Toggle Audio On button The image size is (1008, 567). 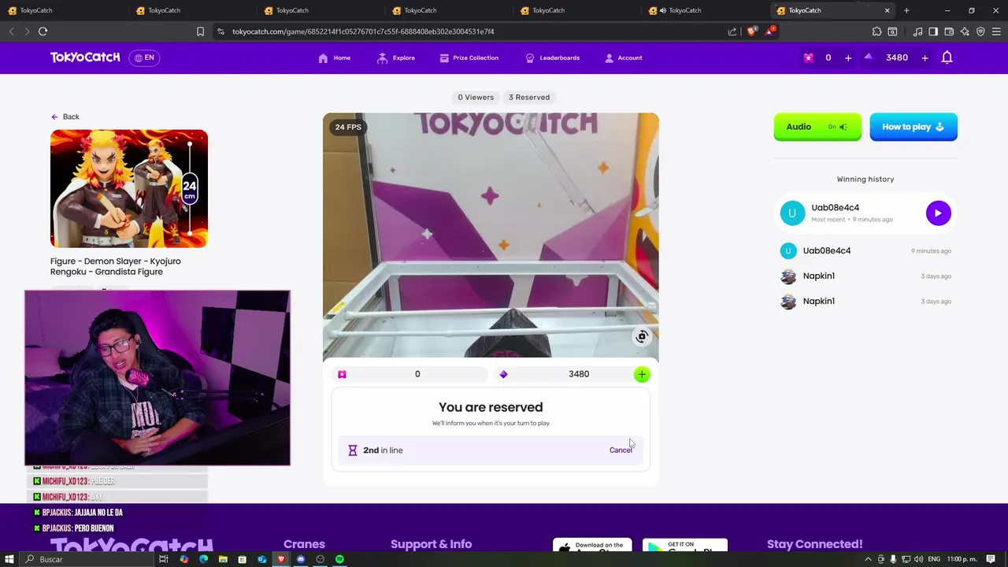click(817, 127)
